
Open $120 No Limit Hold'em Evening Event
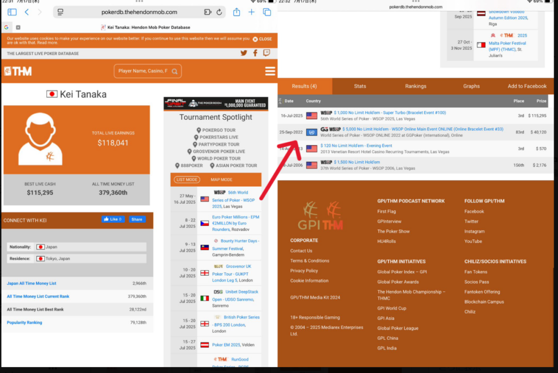[356, 145]
